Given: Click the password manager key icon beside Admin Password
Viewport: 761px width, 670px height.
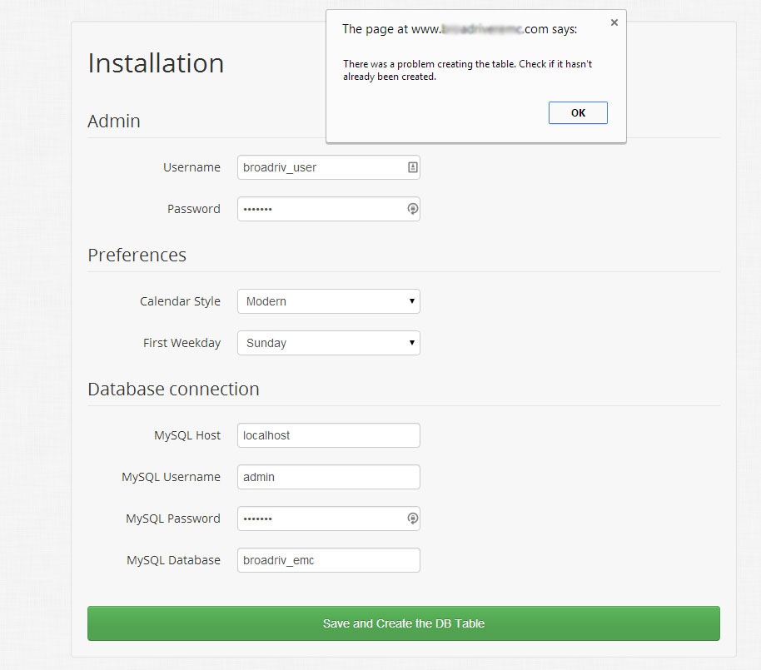Looking at the screenshot, I should tap(412, 209).
